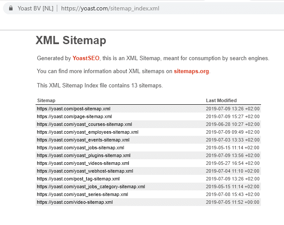Open the yoast_jobs-sitemap.xml link
This screenshot has height=225, width=284.
[80, 148]
